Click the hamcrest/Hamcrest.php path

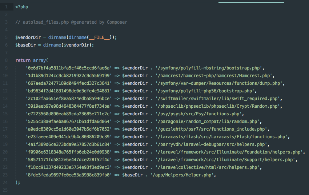tap(214, 76)
